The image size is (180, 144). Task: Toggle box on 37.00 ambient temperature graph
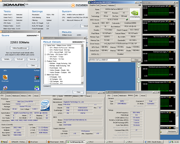(x=174, y=67)
